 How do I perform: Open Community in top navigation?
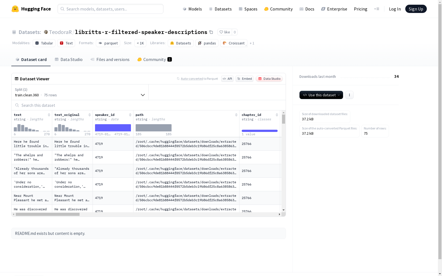click(x=278, y=9)
